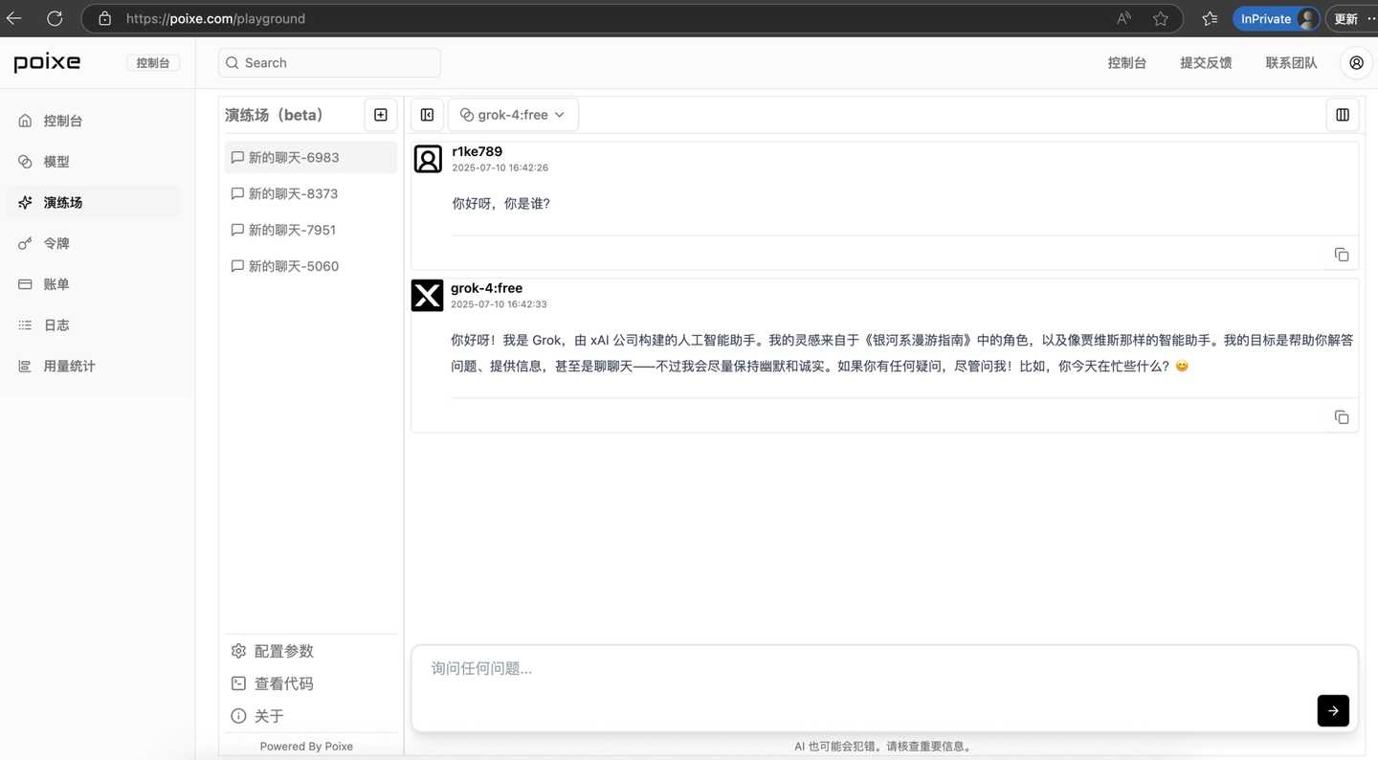1378x760 pixels.
Task: Click the 演练场 (beta) heading
Action: [274, 115]
